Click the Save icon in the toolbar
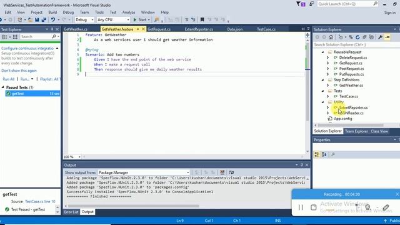 37,19
